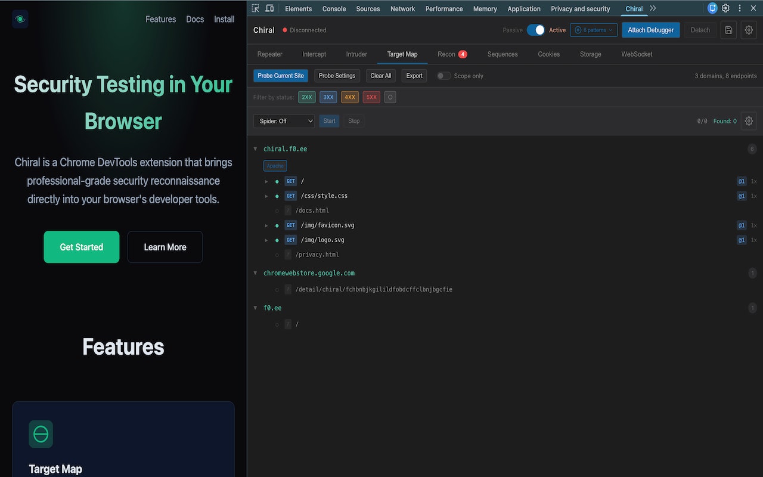The image size is (763, 477).
Task: Open the DevTools three-dot customize menu
Action: click(740, 8)
